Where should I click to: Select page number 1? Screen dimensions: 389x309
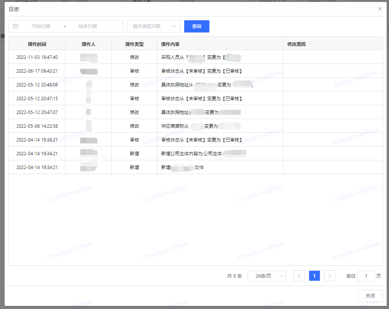(x=314, y=276)
